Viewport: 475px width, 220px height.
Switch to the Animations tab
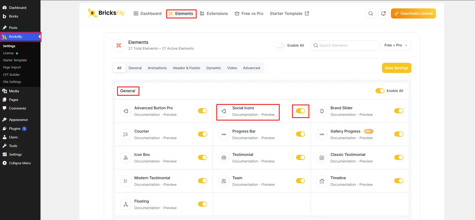point(157,68)
